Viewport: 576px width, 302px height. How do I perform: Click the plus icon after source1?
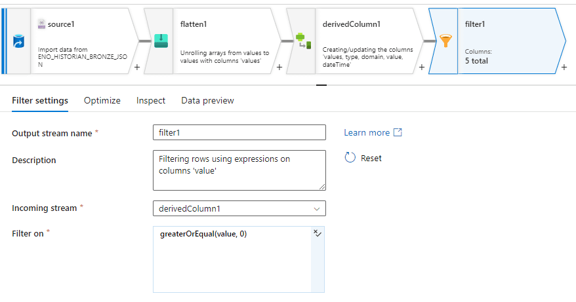coord(136,67)
